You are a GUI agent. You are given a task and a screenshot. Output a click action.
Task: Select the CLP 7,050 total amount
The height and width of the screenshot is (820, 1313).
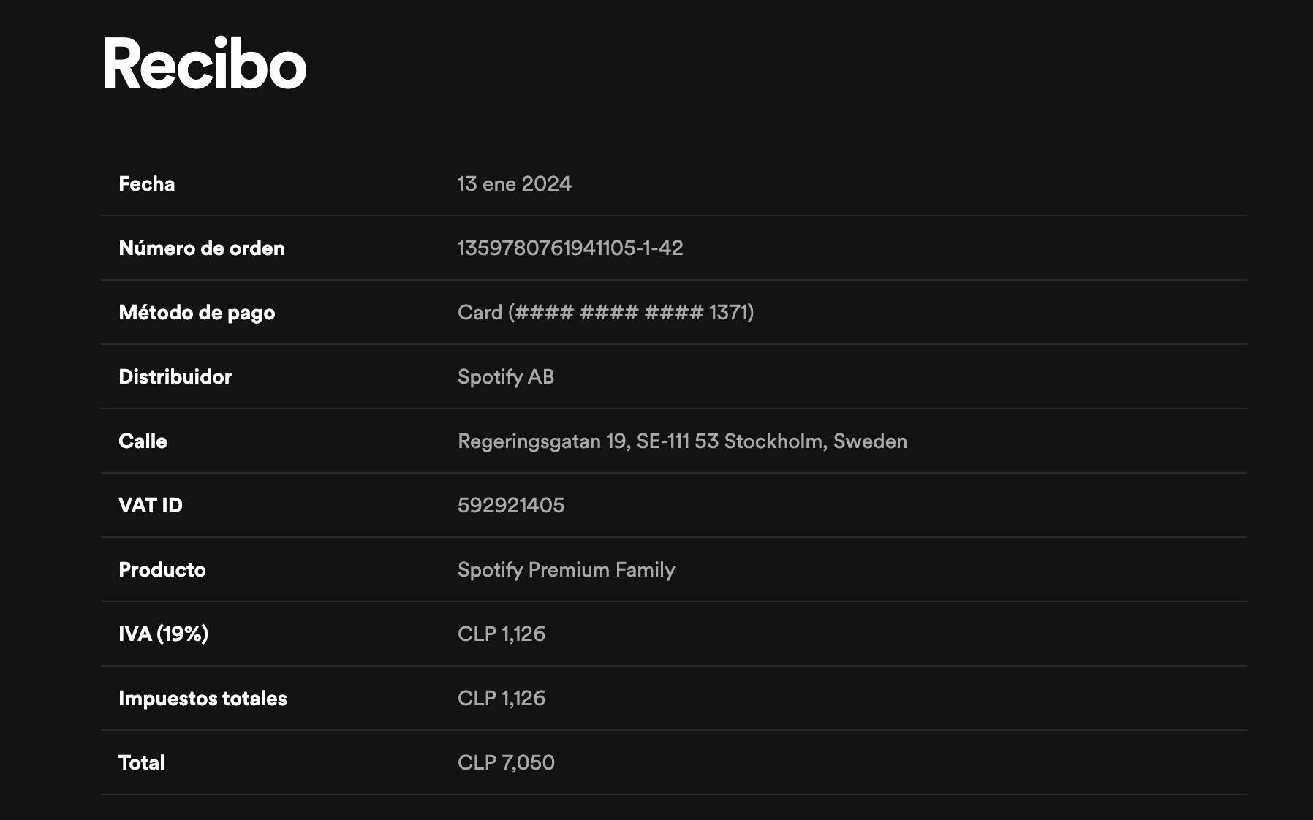point(505,763)
